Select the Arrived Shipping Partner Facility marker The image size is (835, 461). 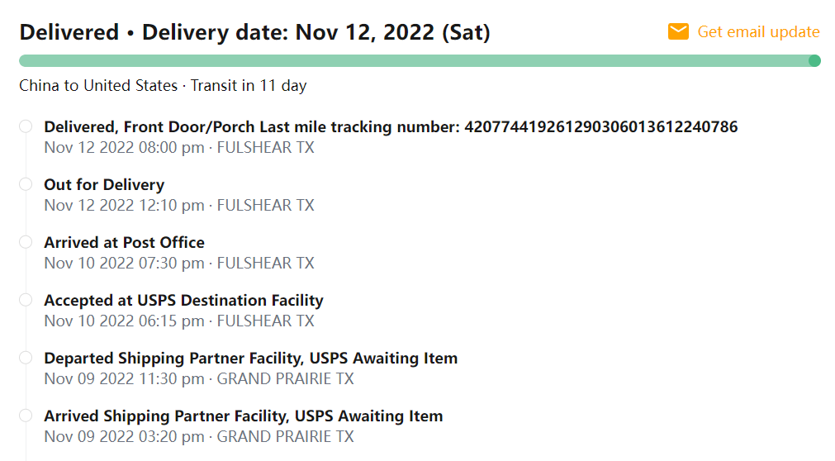click(26, 416)
